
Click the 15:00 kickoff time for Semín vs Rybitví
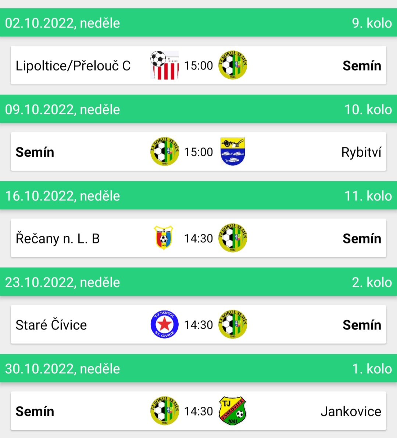[198, 152]
